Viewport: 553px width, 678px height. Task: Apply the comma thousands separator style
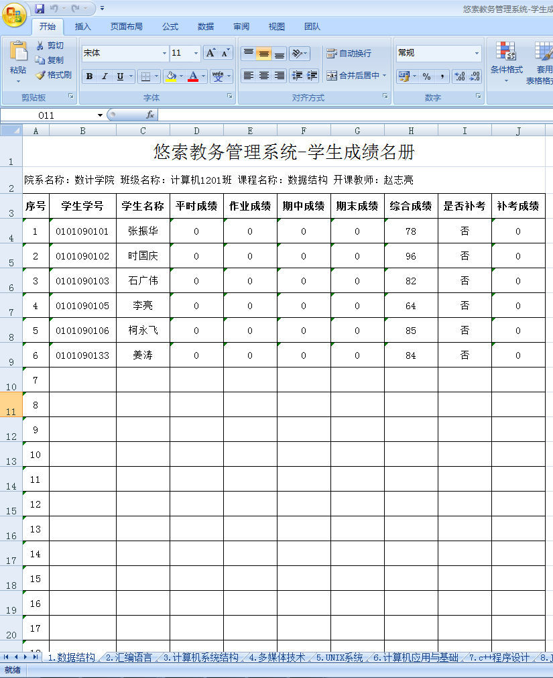(442, 76)
